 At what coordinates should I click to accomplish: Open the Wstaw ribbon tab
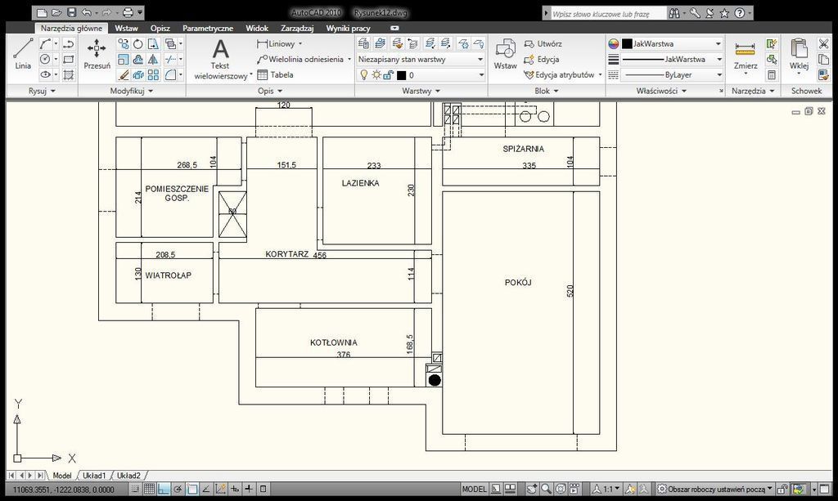[126, 29]
